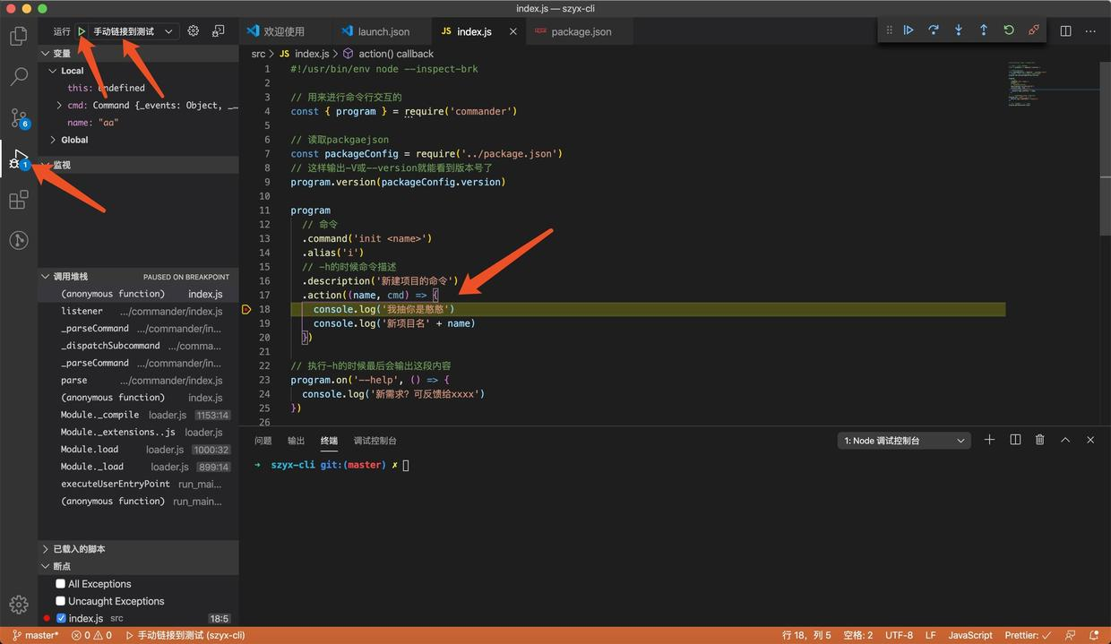This screenshot has width=1111, height=644.
Task: Click the feedback icon in status bar
Action: pyautogui.click(x=1070, y=635)
